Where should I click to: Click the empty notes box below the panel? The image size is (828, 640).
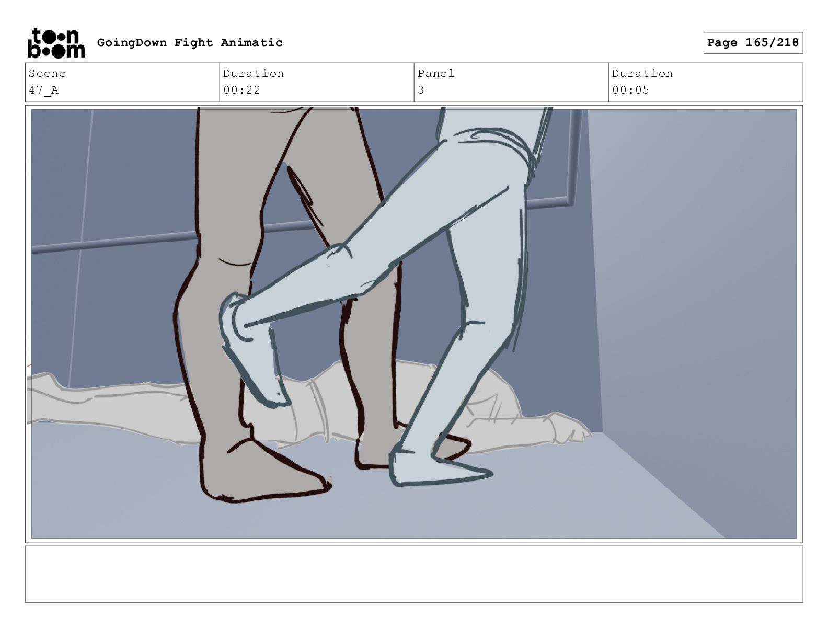click(414, 574)
